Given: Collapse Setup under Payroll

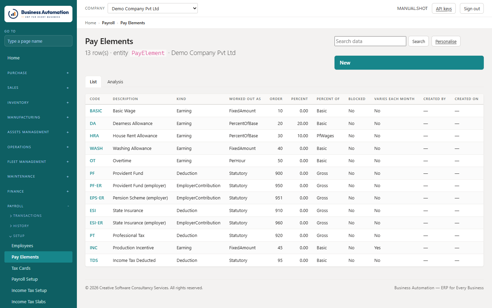Looking at the screenshot, I should (17, 236).
